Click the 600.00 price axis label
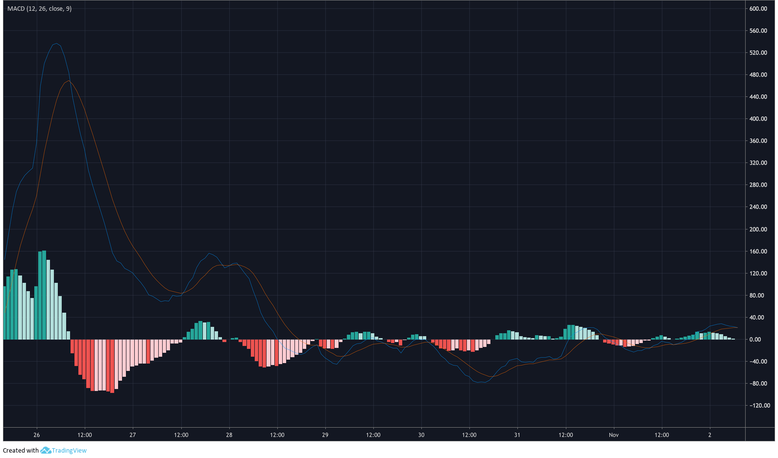 [758, 9]
